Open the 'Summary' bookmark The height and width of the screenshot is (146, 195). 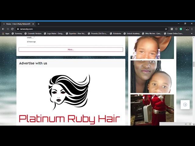click(x=17, y=33)
